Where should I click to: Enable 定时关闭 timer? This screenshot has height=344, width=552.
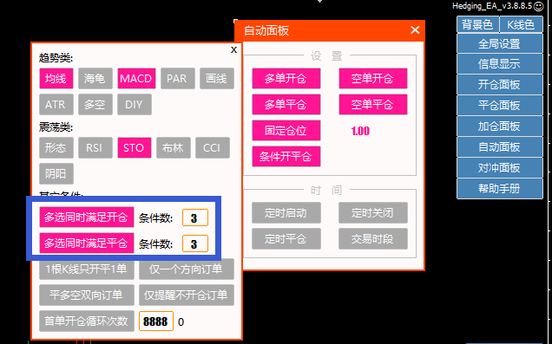373,213
